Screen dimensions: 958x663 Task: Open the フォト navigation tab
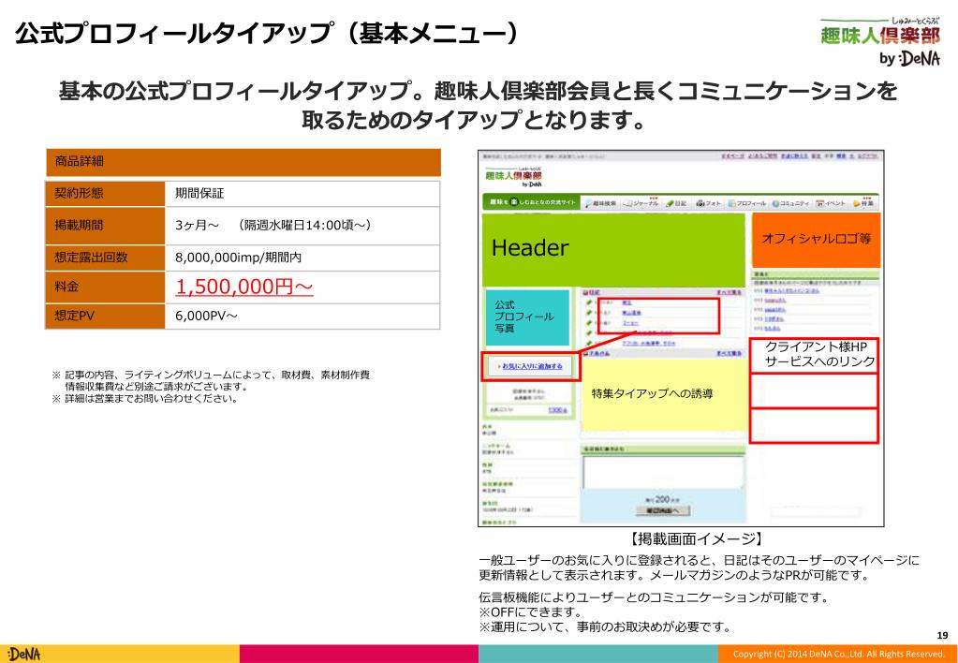pyautogui.click(x=710, y=203)
